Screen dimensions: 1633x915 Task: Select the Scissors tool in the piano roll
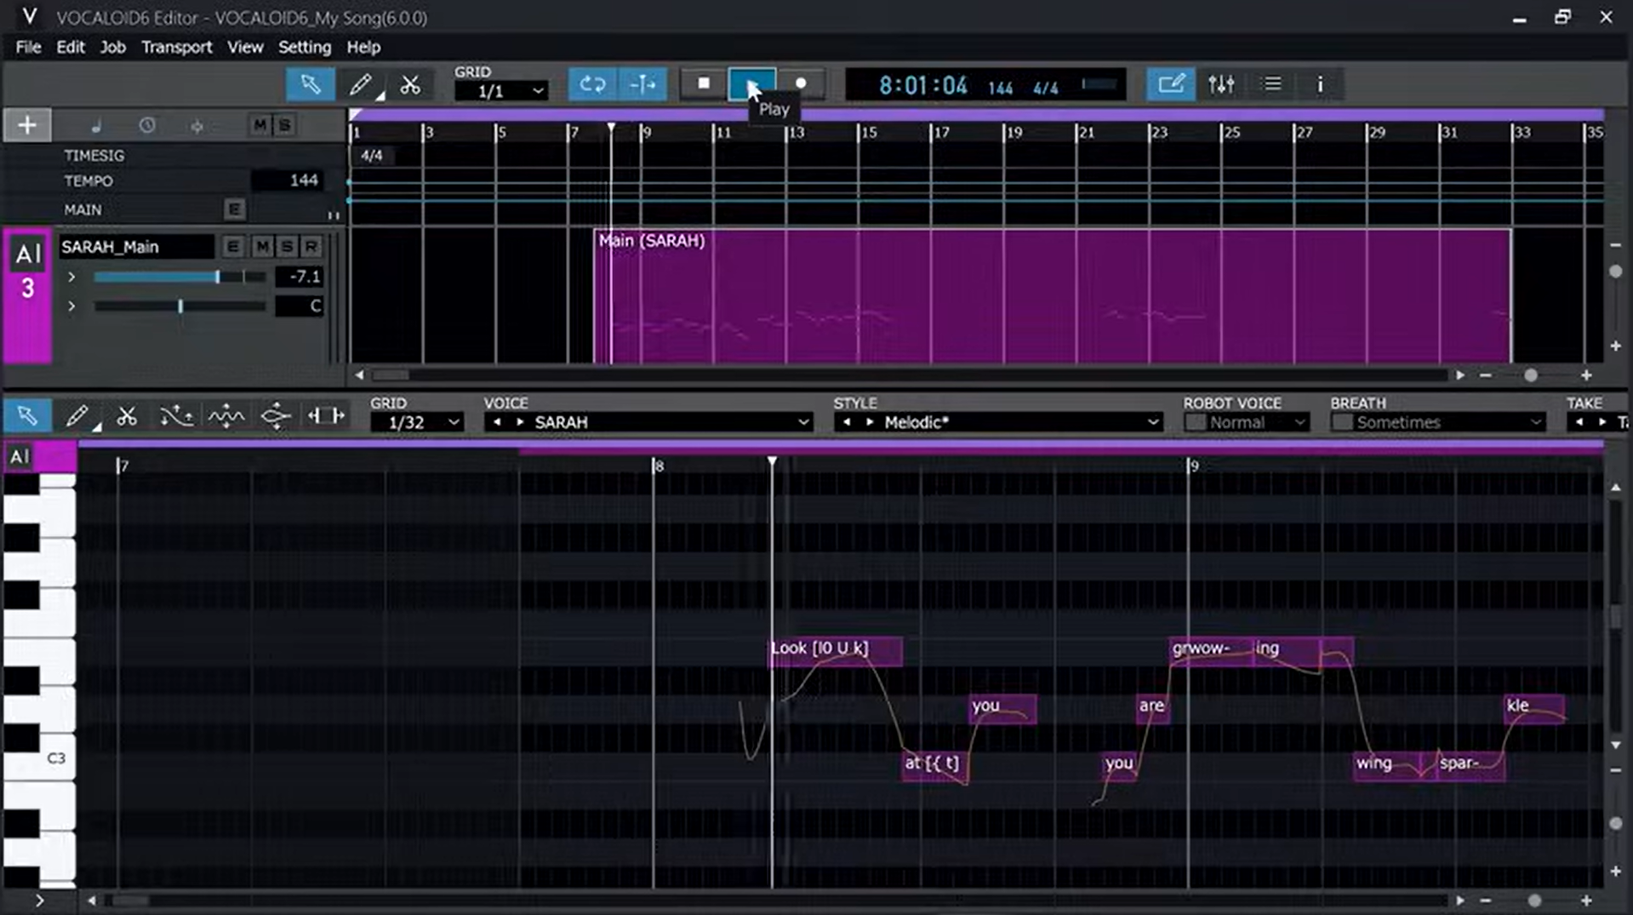point(127,416)
